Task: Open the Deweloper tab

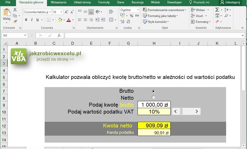Action: (174, 2)
